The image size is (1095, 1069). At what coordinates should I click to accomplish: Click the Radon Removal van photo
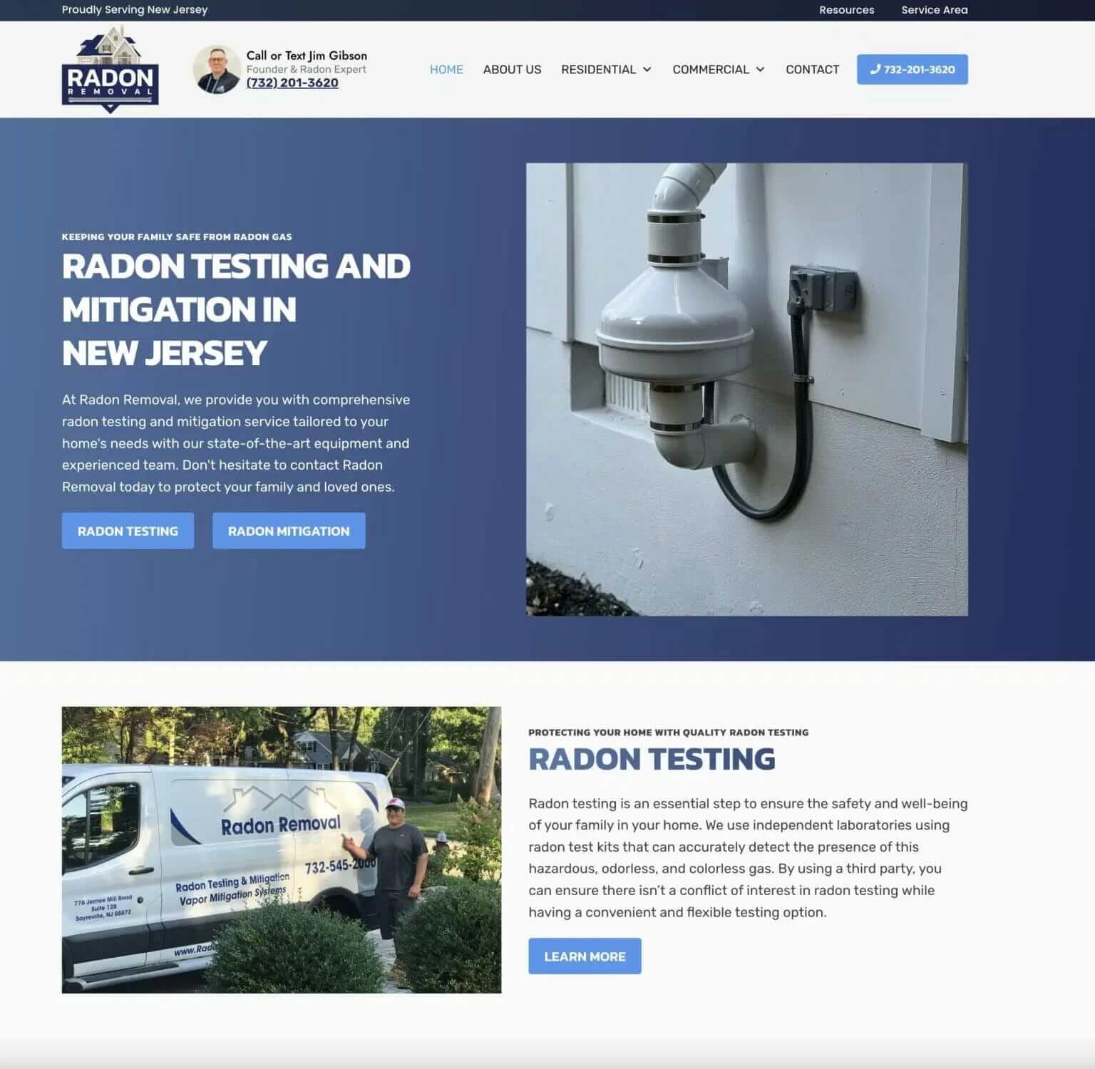[x=282, y=849]
